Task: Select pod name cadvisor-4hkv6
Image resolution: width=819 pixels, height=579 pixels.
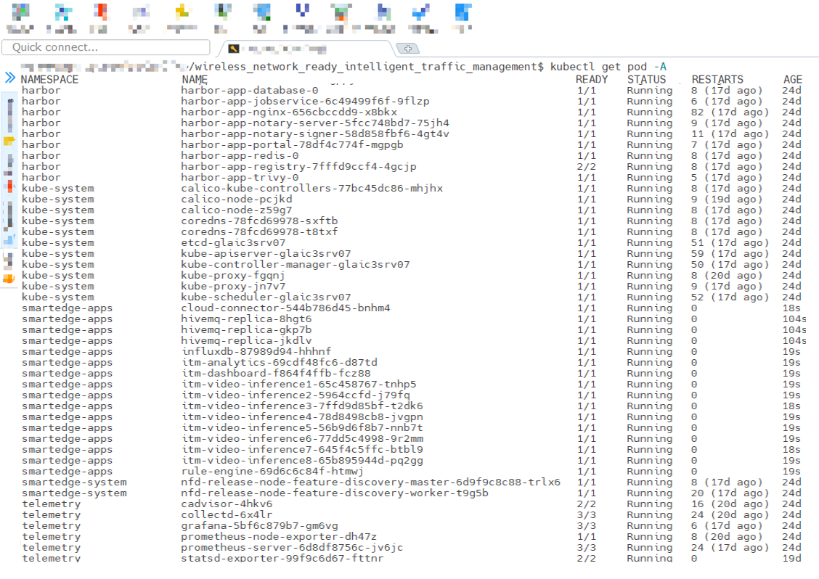Action: (227, 504)
